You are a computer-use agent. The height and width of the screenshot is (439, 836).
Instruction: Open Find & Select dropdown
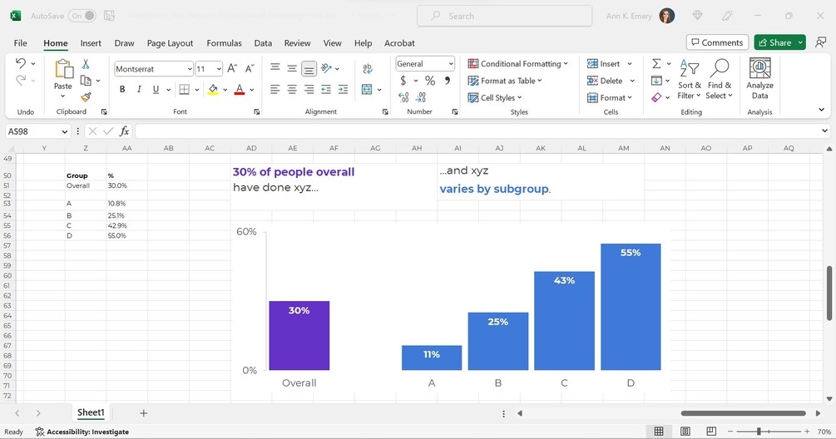(720, 79)
